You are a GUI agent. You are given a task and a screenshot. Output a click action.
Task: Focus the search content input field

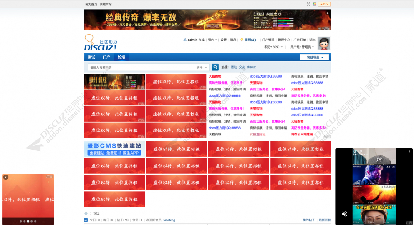click(x=141, y=67)
